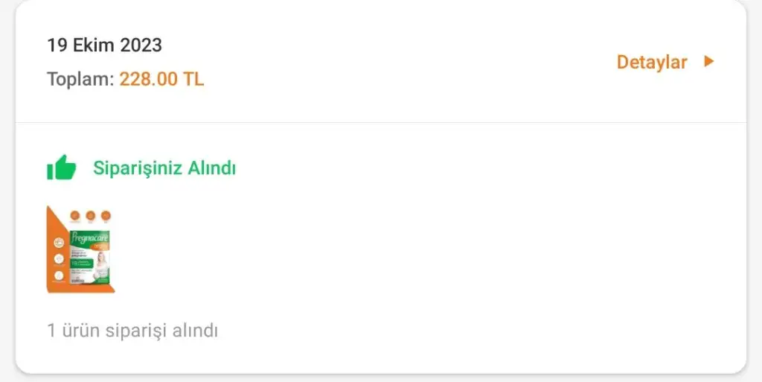Click the green thumbs-up icon
The image size is (762, 382).
62,168
